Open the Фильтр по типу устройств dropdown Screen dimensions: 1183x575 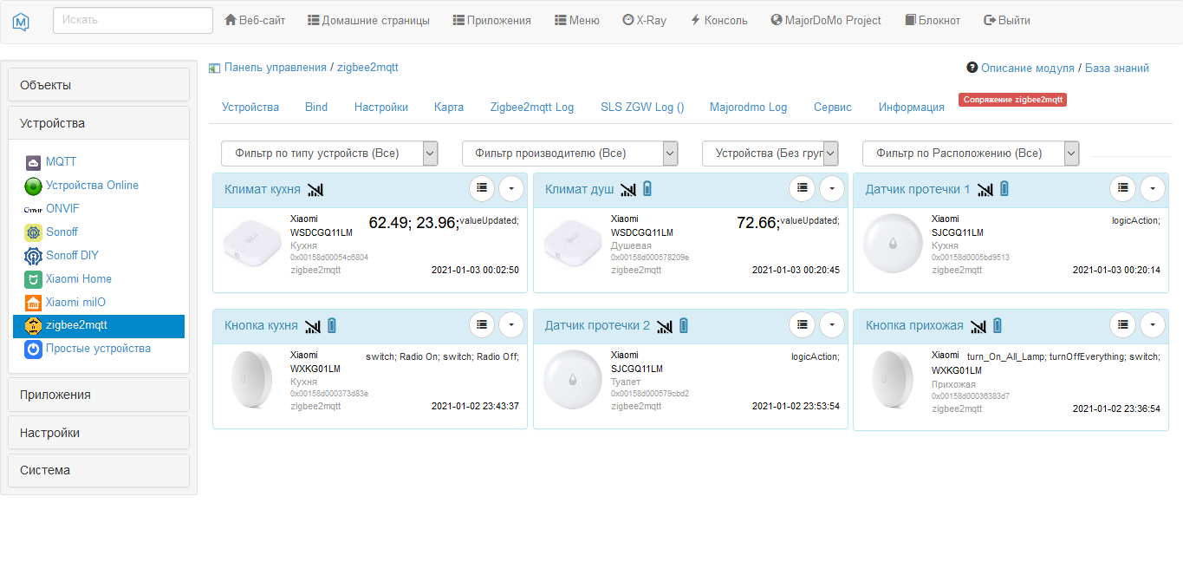[x=328, y=153]
